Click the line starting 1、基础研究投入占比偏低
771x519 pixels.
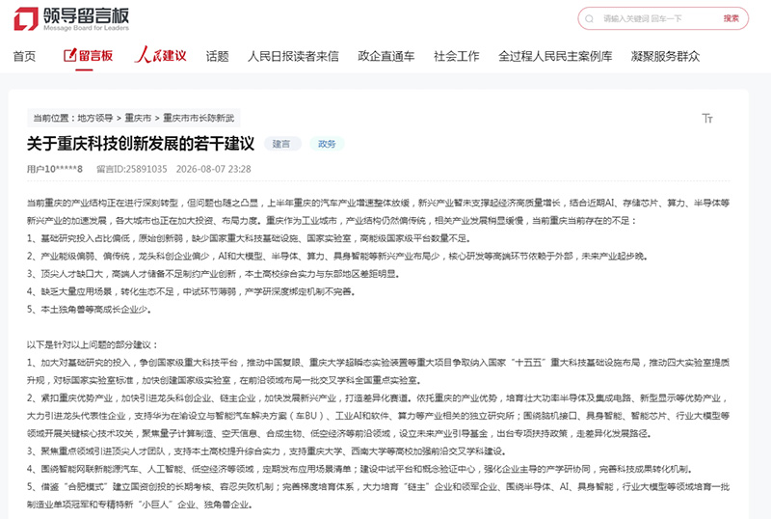249,238
